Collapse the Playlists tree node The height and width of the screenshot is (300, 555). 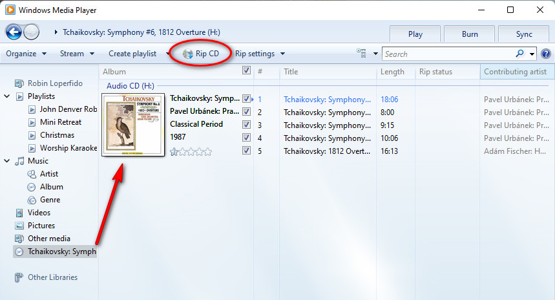(6, 96)
